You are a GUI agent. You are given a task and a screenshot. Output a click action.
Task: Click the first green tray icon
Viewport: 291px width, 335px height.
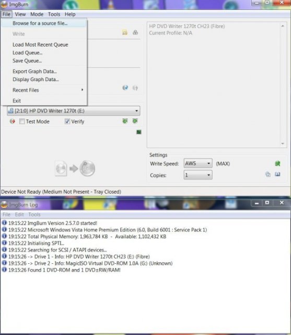125,121
